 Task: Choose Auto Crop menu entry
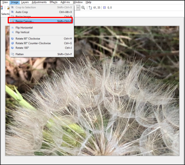click(x=42, y=12)
